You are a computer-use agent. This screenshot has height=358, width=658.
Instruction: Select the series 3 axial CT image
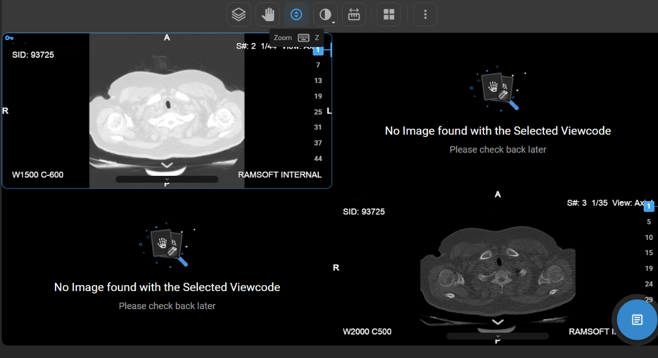click(x=497, y=269)
